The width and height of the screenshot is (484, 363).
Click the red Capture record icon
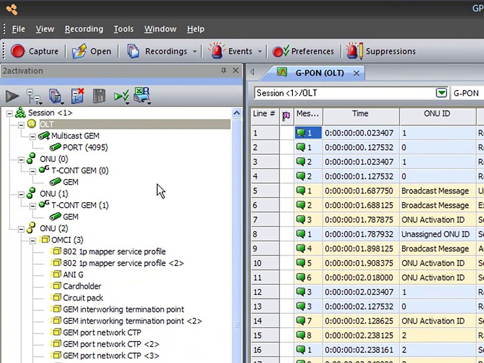pyautogui.click(x=18, y=51)
